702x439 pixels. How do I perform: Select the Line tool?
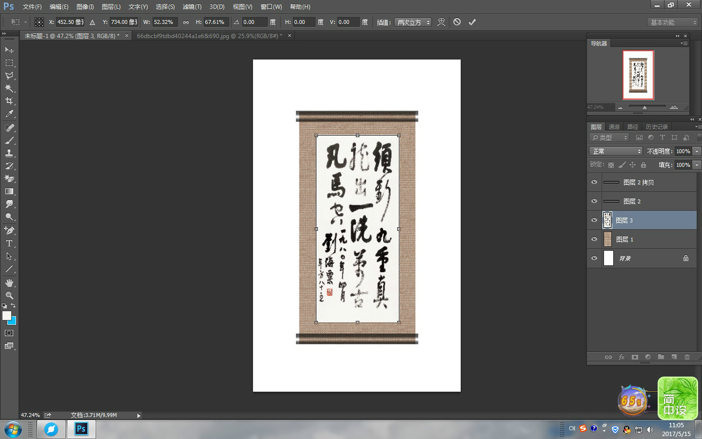click(x=9, y=269)
